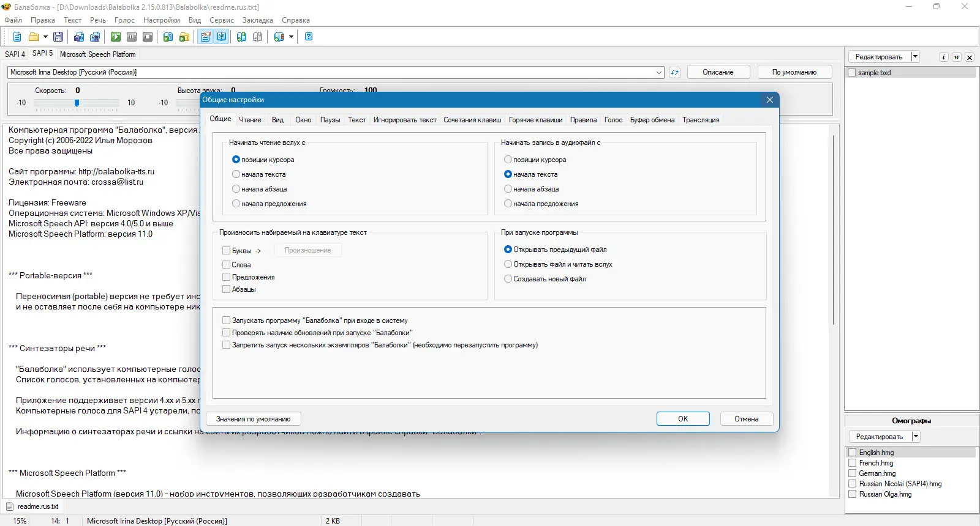980x526 pixels.
Task: Close the Общие настройки dialog
Action: coord(770,100)
